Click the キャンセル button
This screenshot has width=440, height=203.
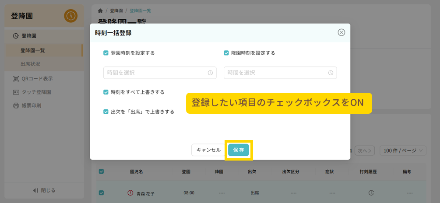(x=208, y=150)
